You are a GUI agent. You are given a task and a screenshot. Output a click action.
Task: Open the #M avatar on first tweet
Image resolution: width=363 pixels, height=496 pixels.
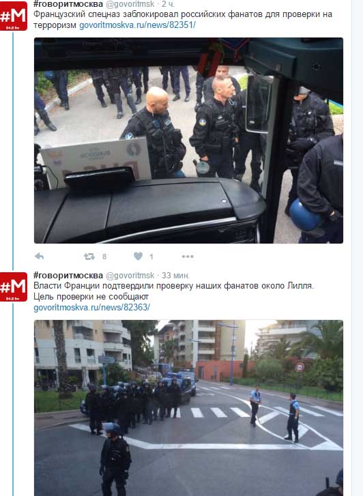tap(13, 16)
